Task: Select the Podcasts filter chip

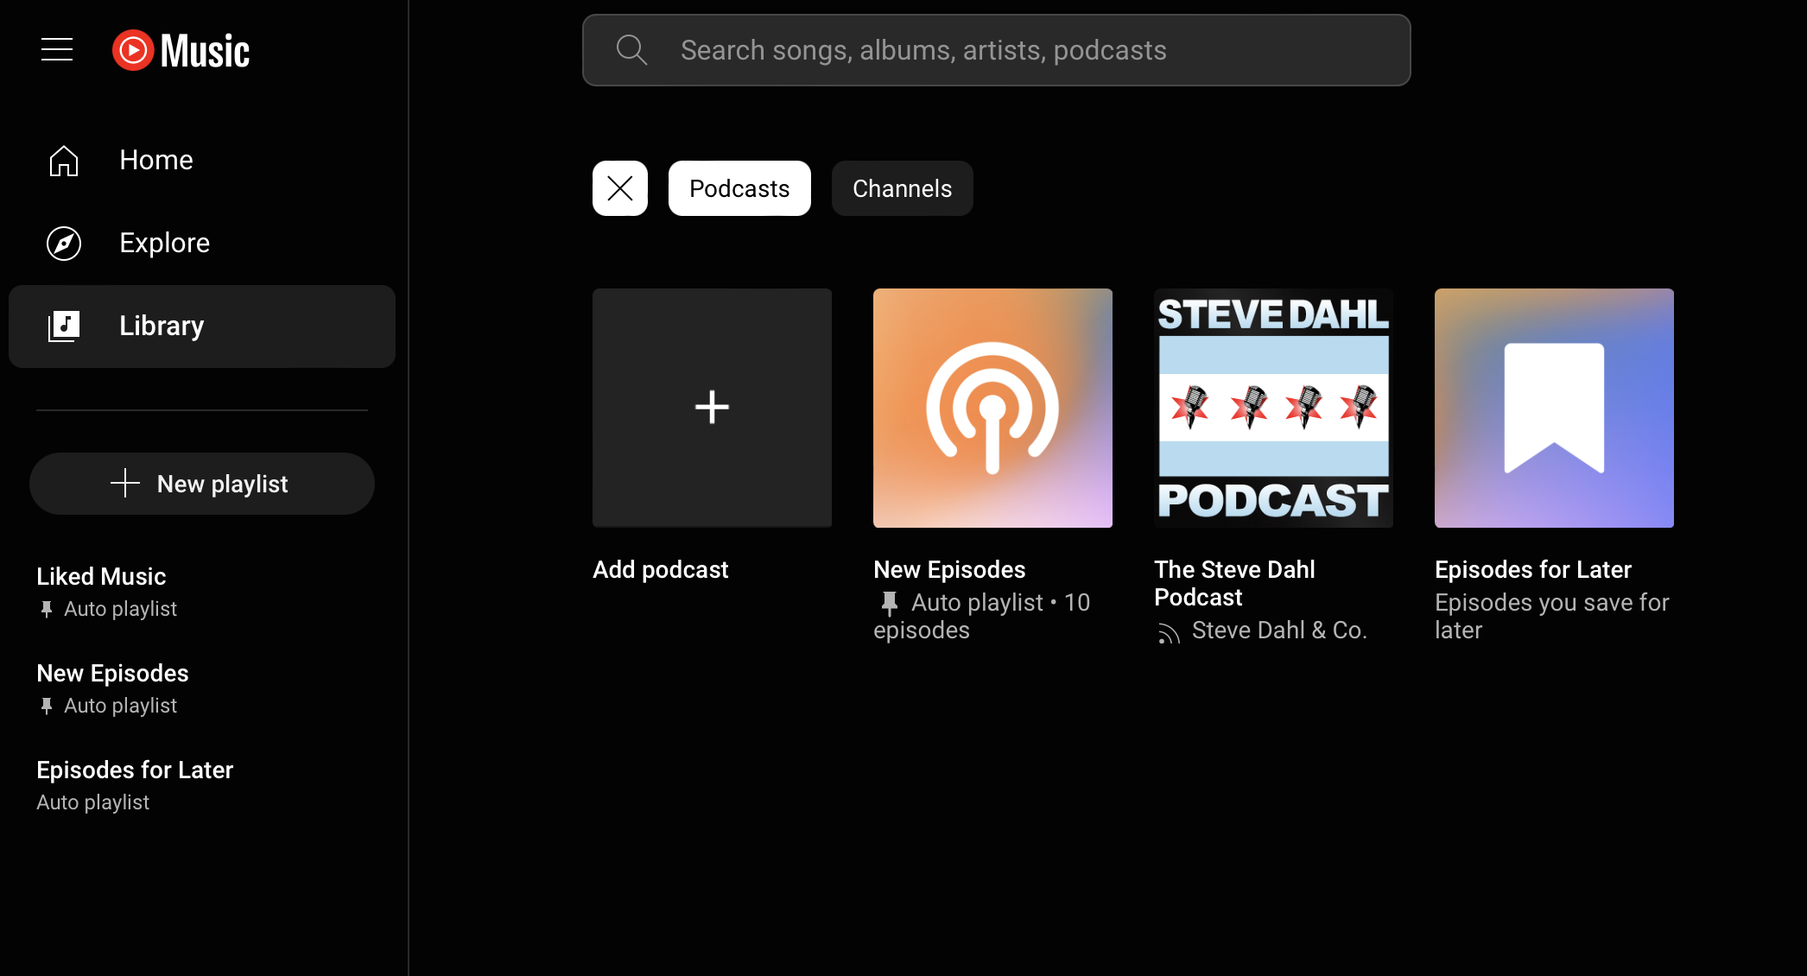Action: click(739, 188)
